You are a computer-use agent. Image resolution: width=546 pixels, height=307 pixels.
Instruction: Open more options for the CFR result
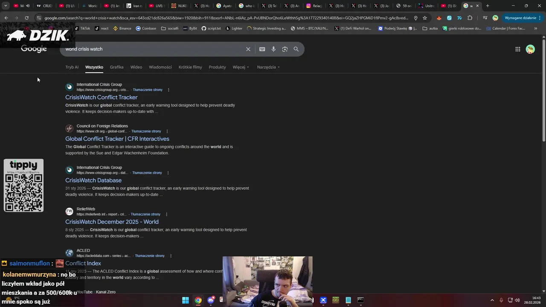[167, 131]
